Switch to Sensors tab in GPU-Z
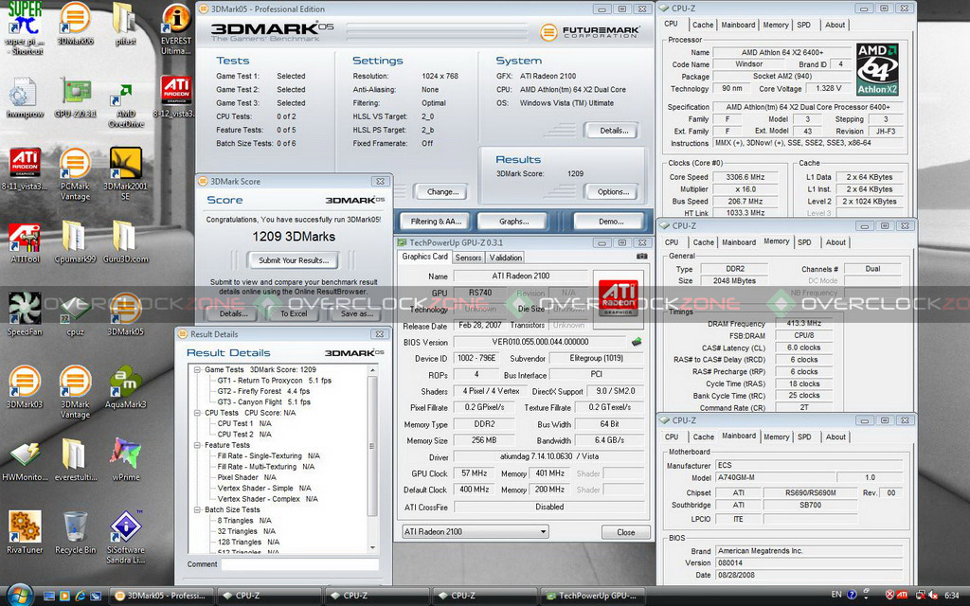 click(x=468, y=258)
